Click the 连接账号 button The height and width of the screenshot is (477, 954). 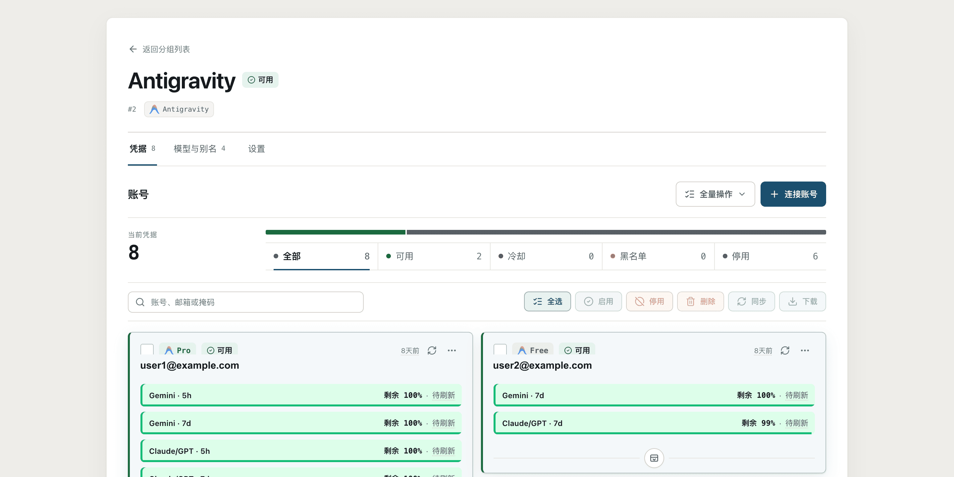pos(793,194)
